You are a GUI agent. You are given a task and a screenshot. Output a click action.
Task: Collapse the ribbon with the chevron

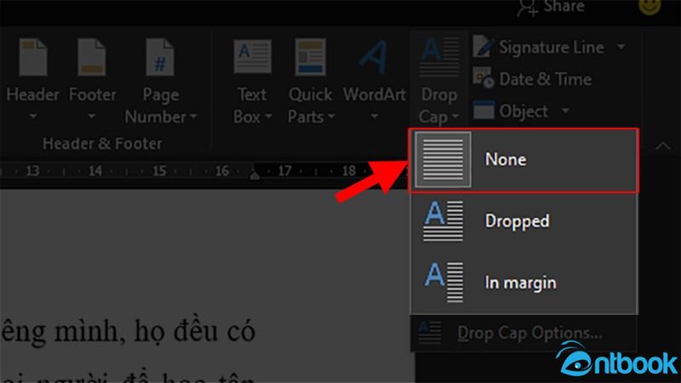pyautogui.click(x=663, y=146)
